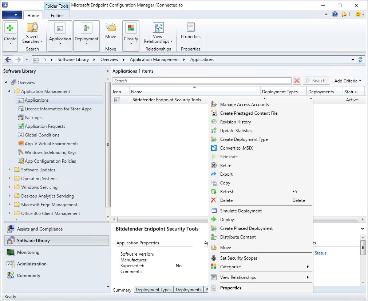This screenshot has height=301, width=368.
Task: Clear the search using the red X icon
Action: coord(297,80)
